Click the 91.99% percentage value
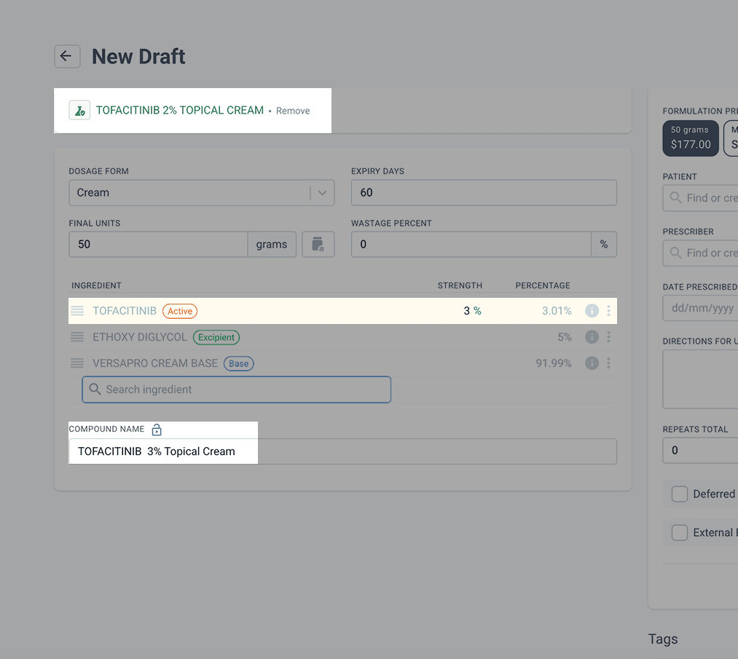 click(x=554, y=363)
